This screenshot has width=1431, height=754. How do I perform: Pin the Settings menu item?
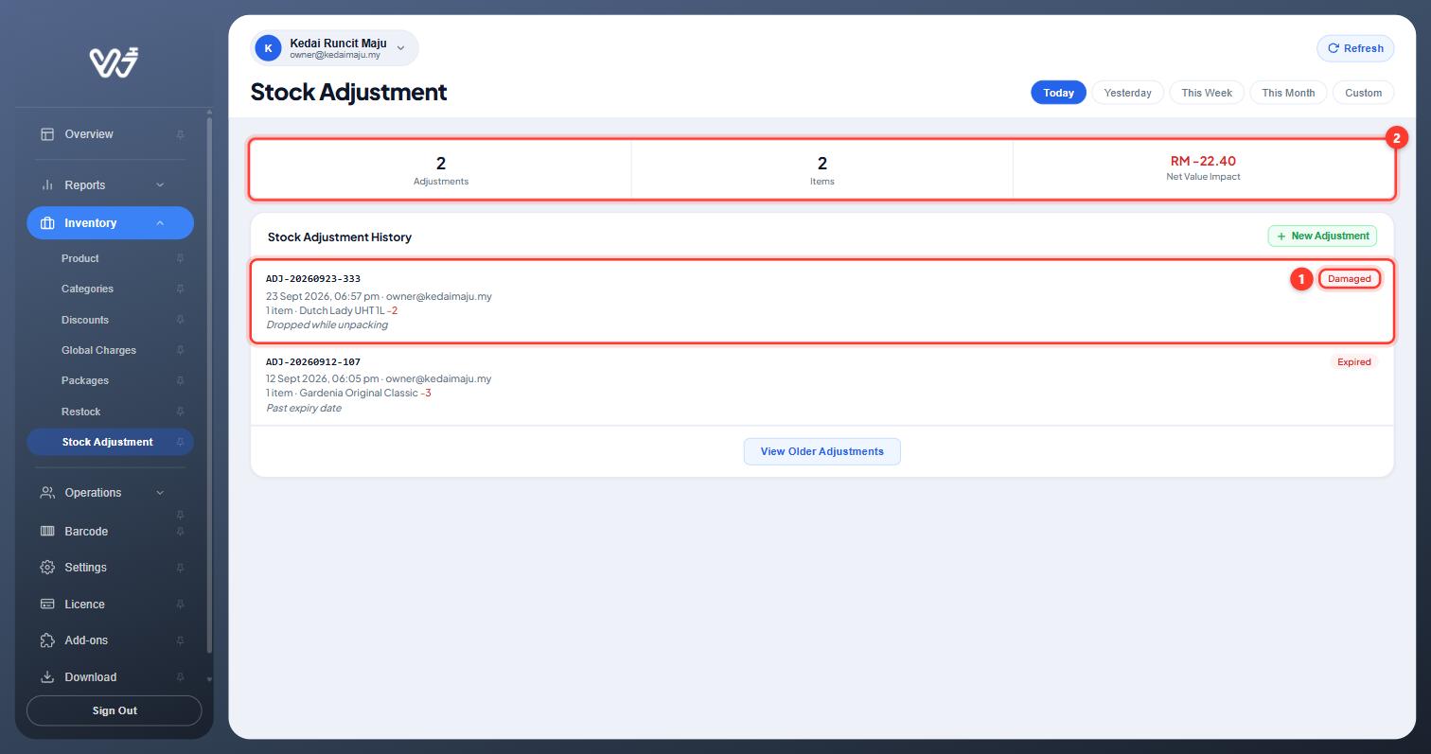[180, 569]
